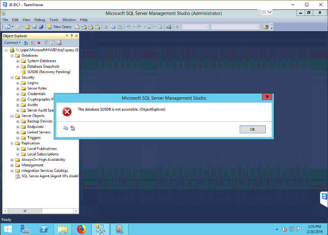Click the New Query button
328x235 pixels.
point(59,27)
